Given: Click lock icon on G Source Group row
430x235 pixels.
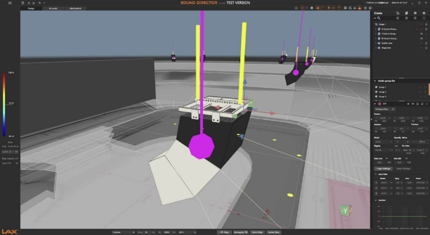Looking at the screenshot, I should pos(426,29).
